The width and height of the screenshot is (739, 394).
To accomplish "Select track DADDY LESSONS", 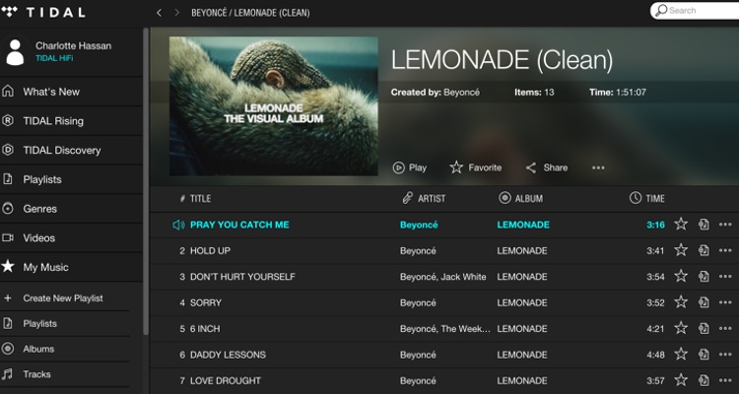I will [229, 355].
